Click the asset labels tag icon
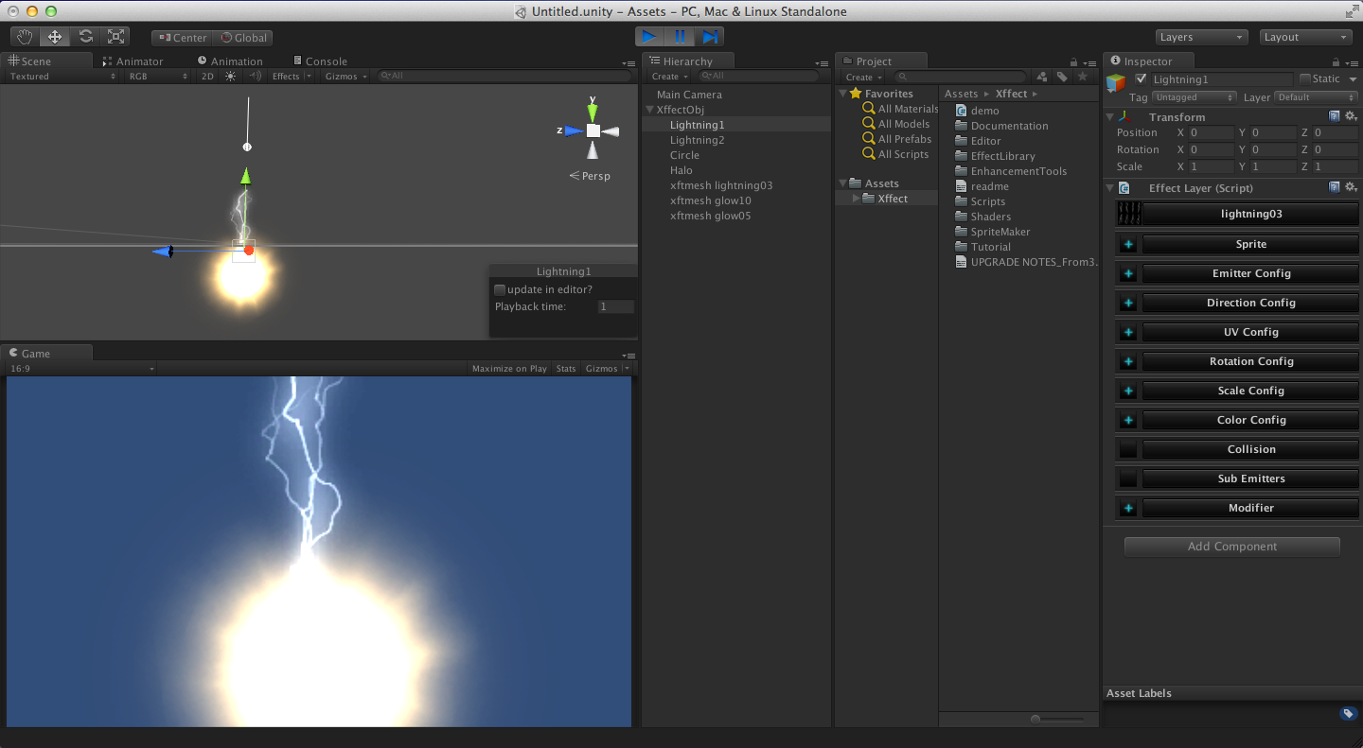Screen dimensions: 1363x748 point(1349,714)
